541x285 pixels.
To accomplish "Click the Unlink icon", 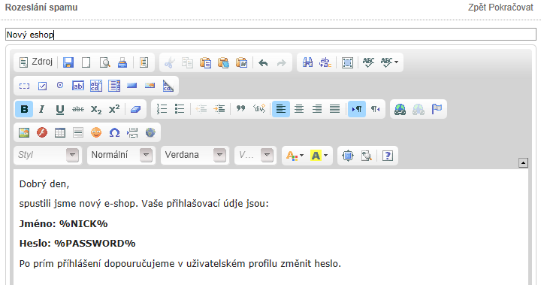I will pos(419,109).
